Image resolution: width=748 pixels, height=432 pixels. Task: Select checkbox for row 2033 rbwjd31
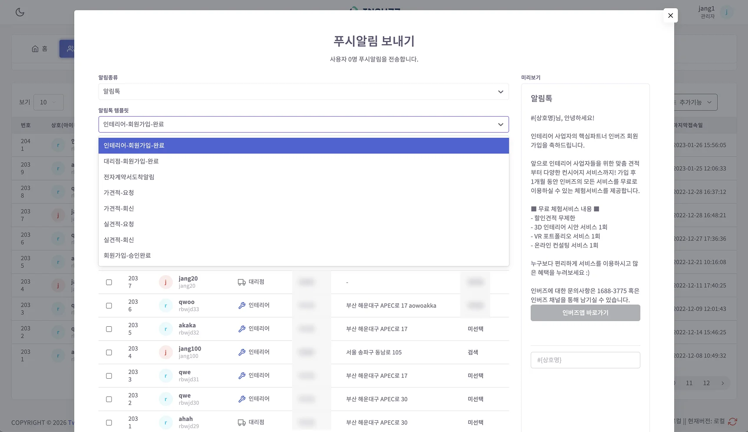pos(109,376)
